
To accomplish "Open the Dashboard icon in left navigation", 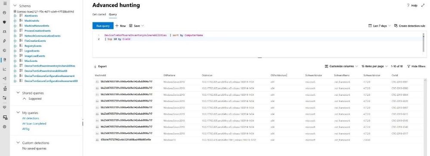I will click(5, 12).
